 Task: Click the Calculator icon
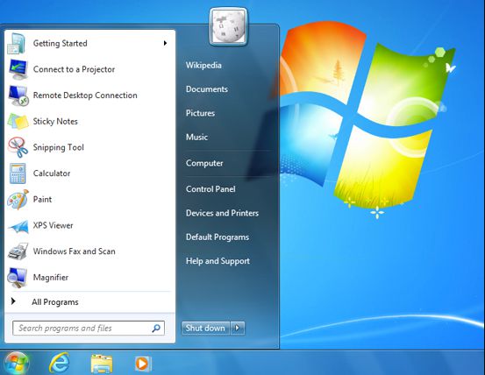[18, 173]
